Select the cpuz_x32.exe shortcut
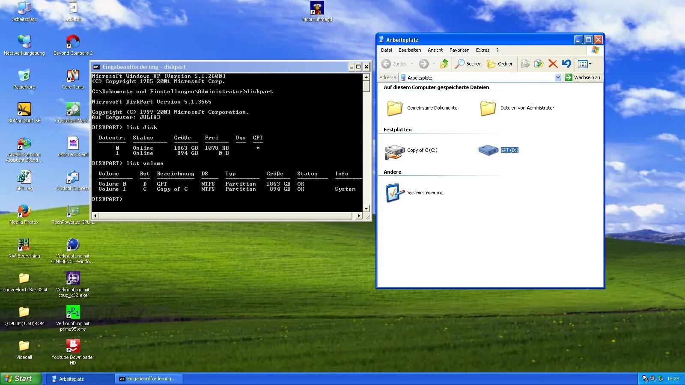The width and height of the screenshot is (685, 385). click(x=73, y=284)
